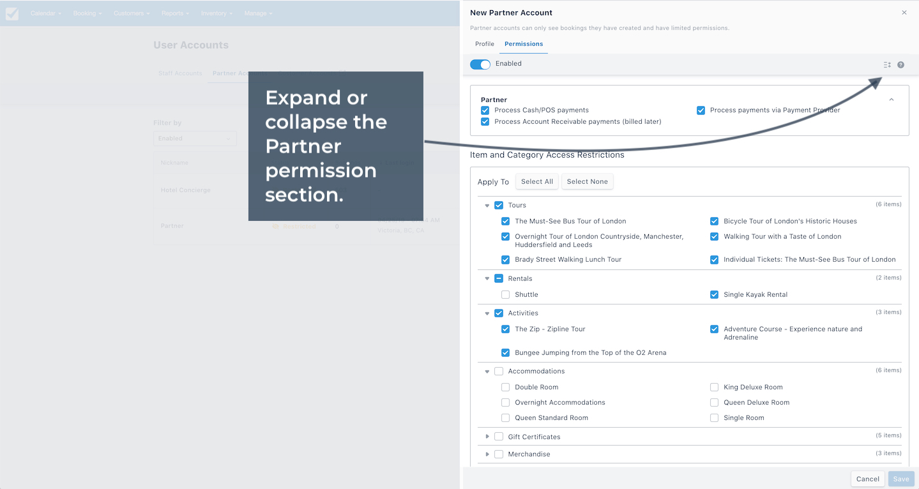Image resolution: width=919 pixels, height=489 pixels.
Task: Expand the Merchandise category
Action: click(x=487, y=454)
